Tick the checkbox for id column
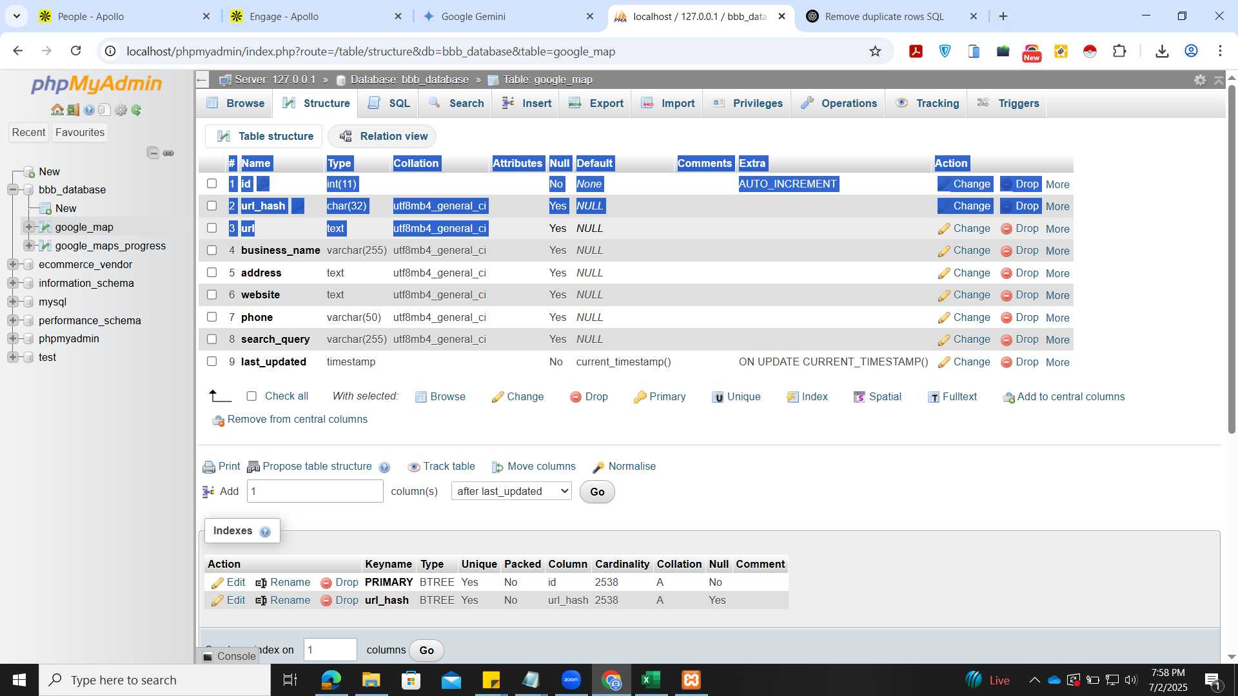Image resolution: width=1238 pixels, height=696 pixels. 211,184
